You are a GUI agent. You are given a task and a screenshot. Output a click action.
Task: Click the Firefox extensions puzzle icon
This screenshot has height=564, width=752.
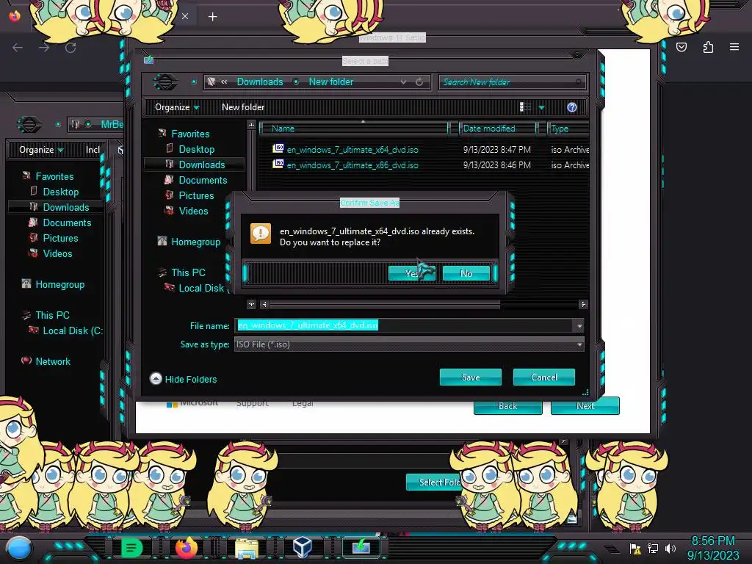pyautogui.click(x=708, y=47)
